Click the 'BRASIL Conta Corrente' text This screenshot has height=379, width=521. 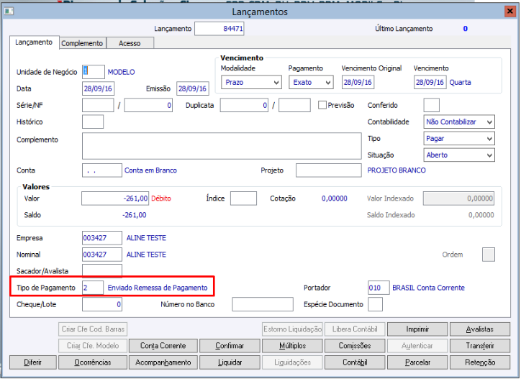click(x=428, y=288)
